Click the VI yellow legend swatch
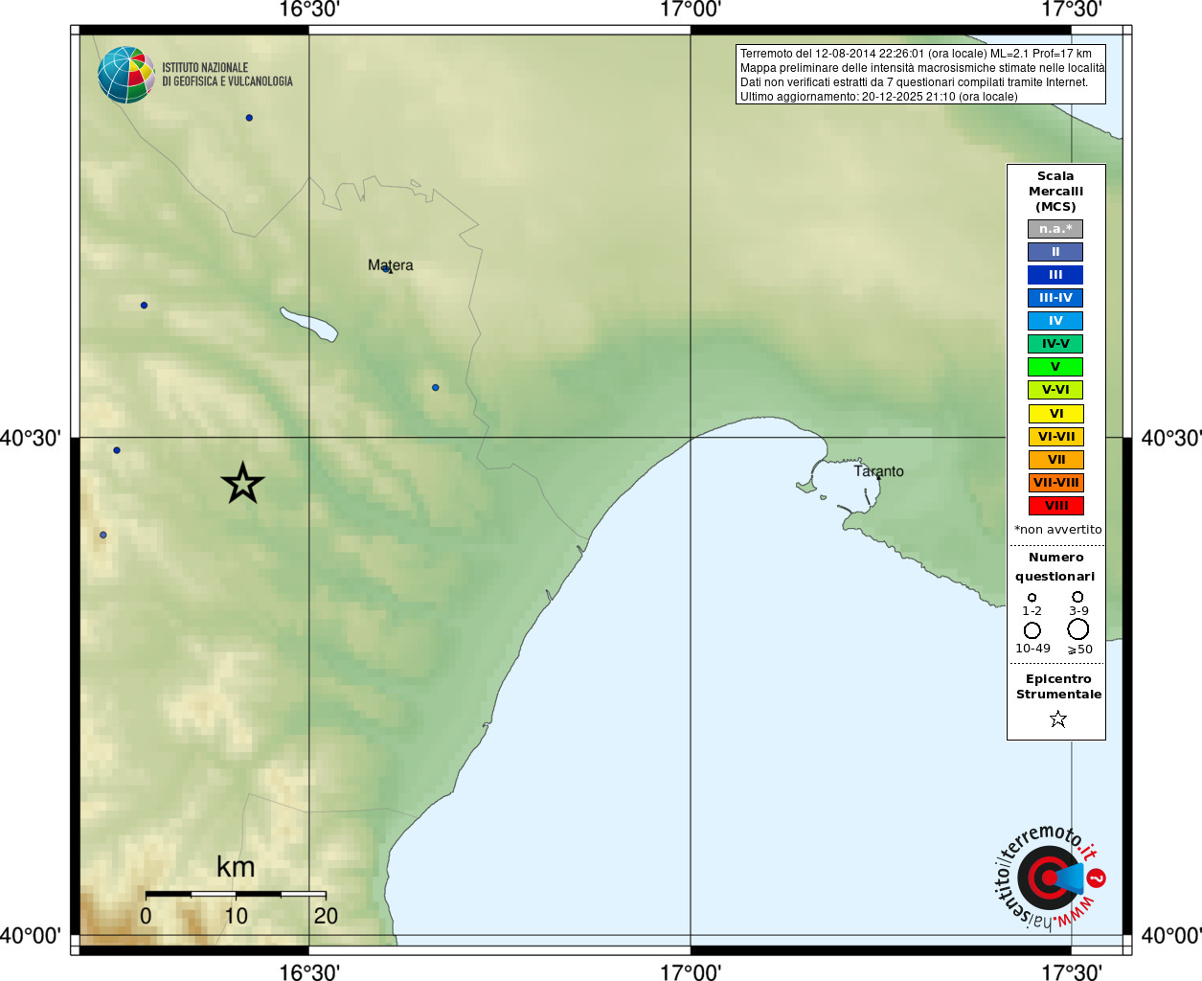The image size is (1202, 981). pos(1055,414)
